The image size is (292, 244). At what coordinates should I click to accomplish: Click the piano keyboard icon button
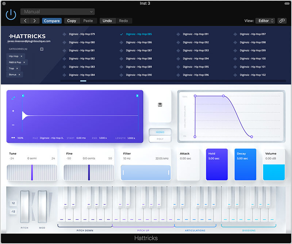[x=160, y=105]
